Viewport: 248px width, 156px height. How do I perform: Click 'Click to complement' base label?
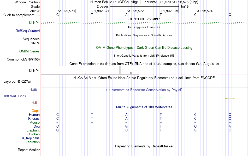21,15
